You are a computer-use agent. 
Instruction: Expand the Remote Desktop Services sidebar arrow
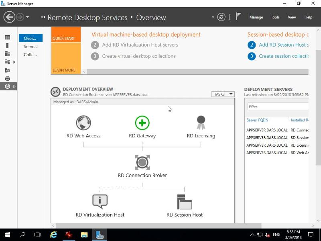tap(14, 86)
